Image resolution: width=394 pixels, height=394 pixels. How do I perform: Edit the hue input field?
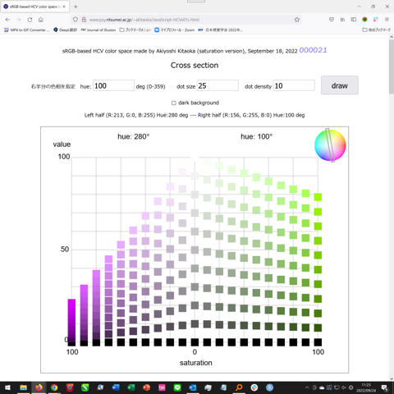tap(113, 85)
